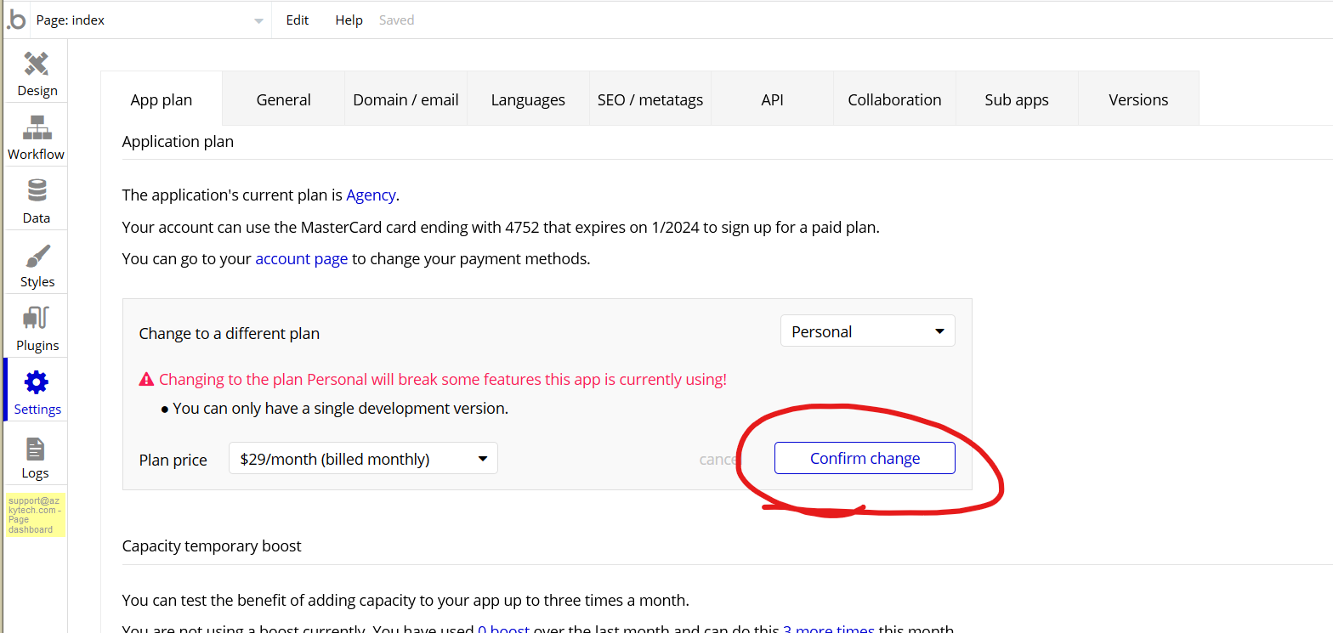Follow the account page link
This screenshot has width=1333, height=633.
tap(301, 259)
